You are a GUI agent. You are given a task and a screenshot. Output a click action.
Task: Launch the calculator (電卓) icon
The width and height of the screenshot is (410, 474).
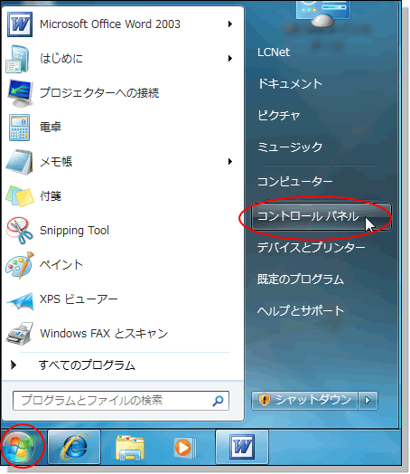20,128
